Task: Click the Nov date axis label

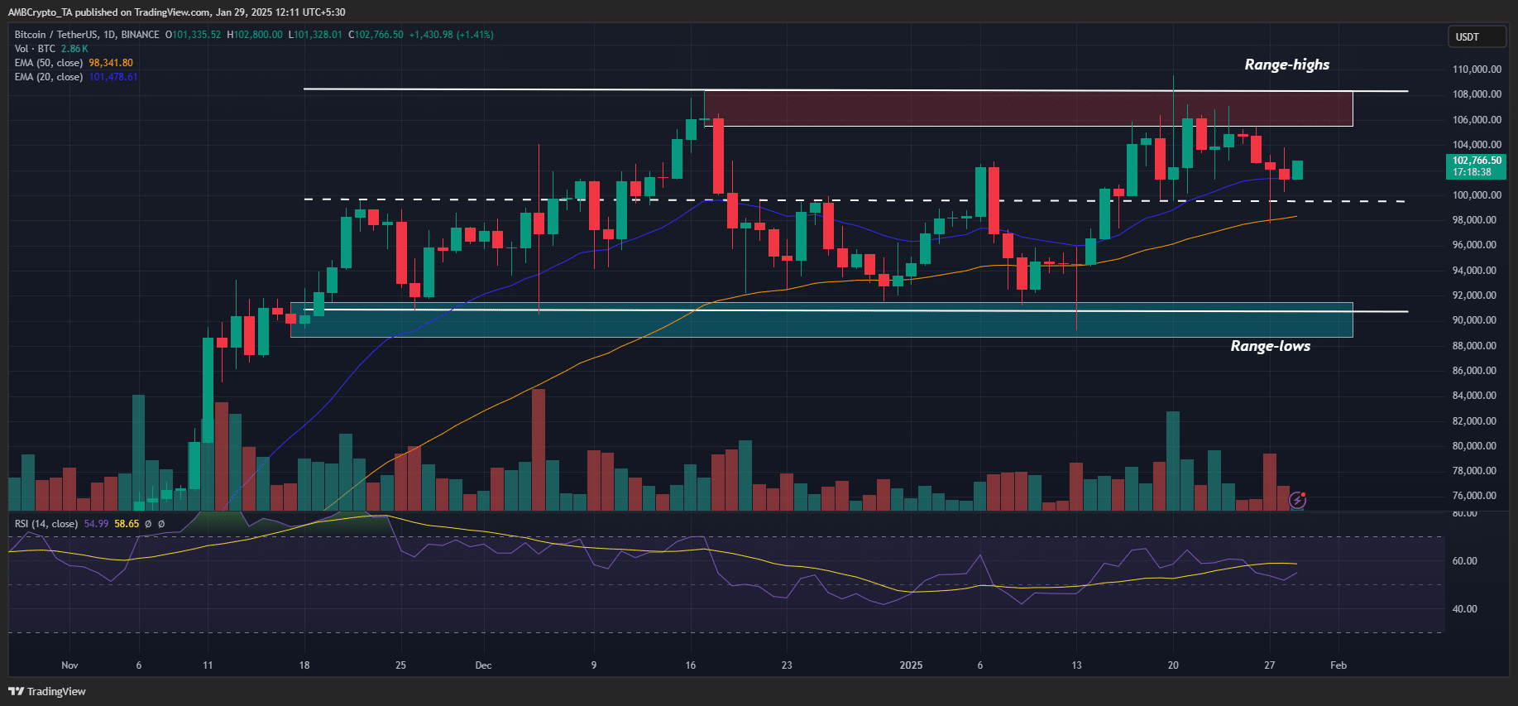Action: (x=69, y=665)
